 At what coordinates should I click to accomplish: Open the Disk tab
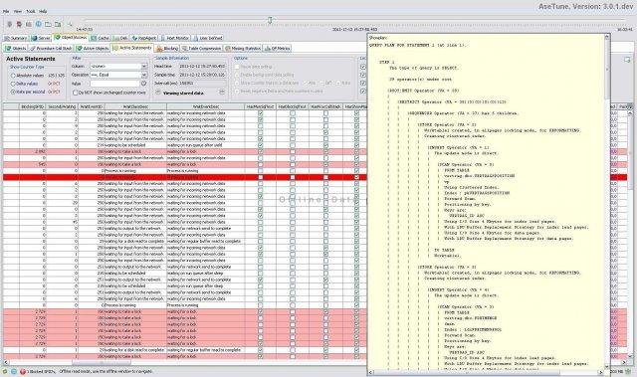(120, 38)
